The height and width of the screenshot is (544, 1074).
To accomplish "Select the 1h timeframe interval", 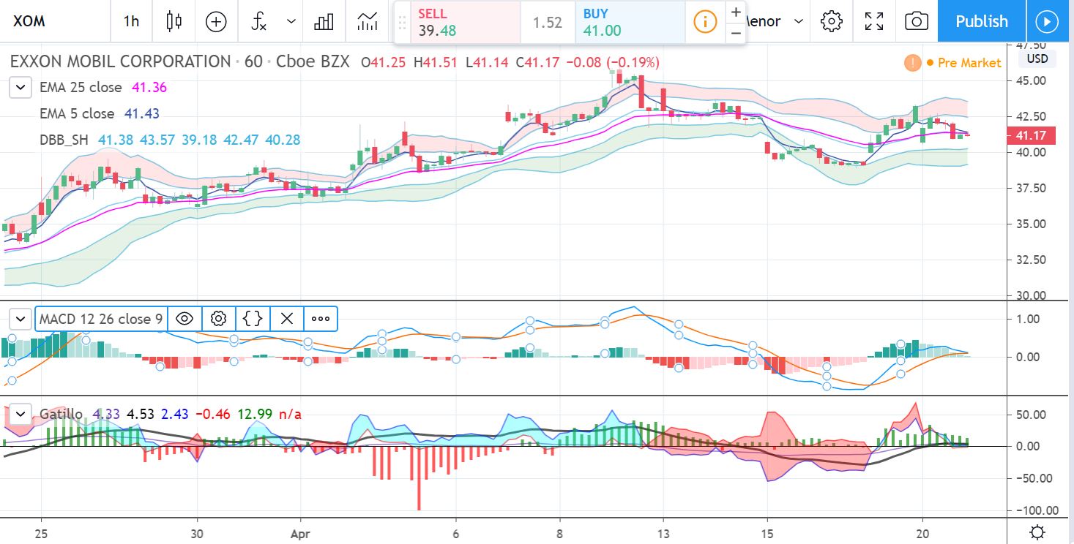I will click(131, 21).
